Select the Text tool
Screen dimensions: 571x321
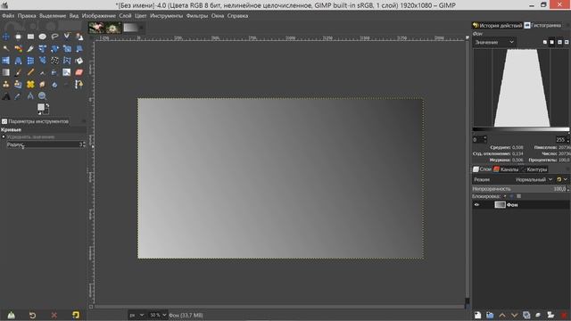[x=6, y=96]
